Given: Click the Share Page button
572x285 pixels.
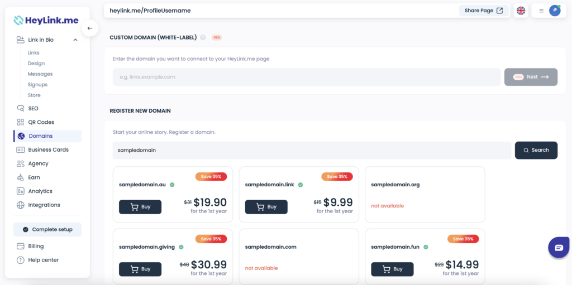Looking at the screenshot, I should [x=484, y=11].
